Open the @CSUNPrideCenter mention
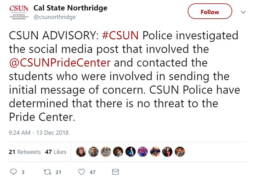 [x=60, y=63]
